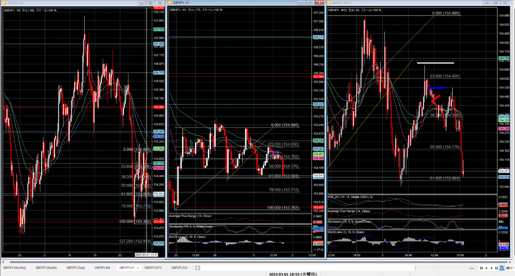Image resolution: width=515 pixels, height=276 pixels.
Task: Click the red 158.243 price tag on H4 chart
Action: [158, 8]
